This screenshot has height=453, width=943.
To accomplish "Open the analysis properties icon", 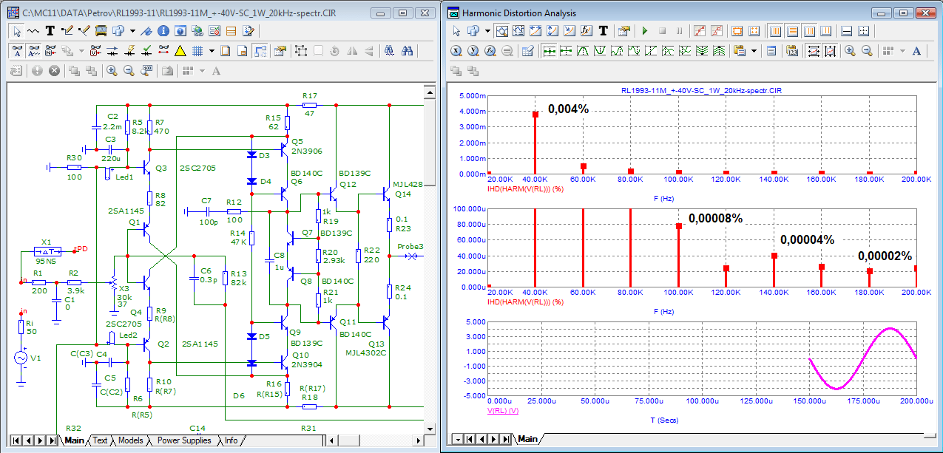I will coord(623,31).
